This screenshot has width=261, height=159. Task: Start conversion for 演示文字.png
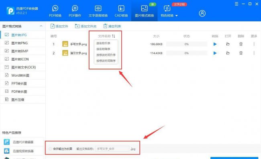[215, 53]
